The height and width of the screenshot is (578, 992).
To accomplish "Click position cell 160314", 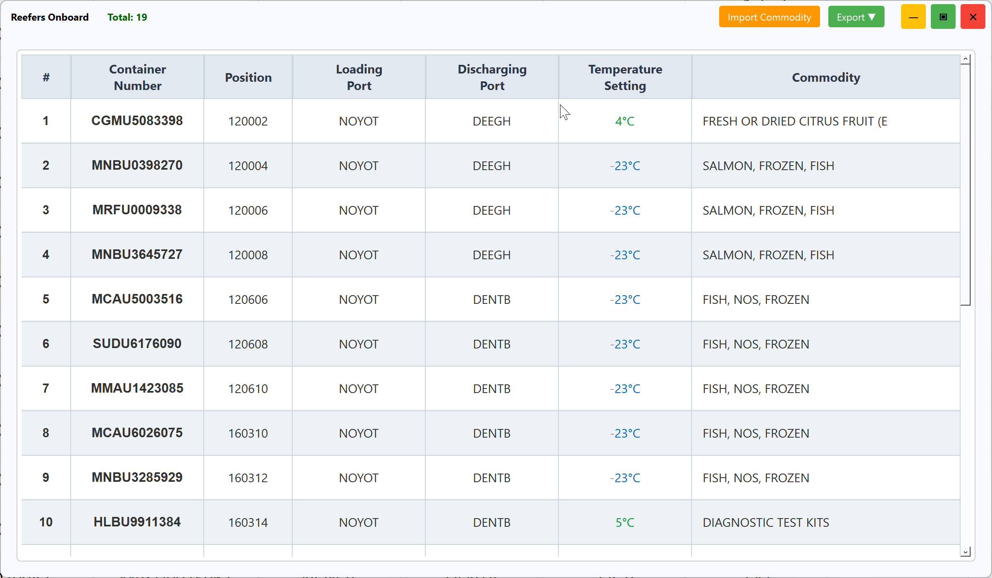I will click(248, 523).
